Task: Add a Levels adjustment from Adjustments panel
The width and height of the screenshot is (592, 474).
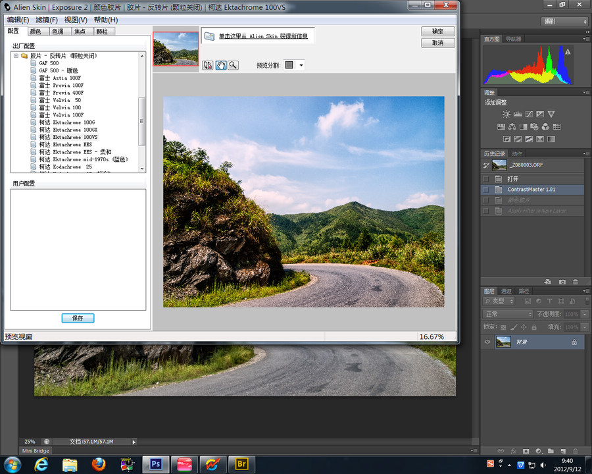Action: [x=517, y=115]
